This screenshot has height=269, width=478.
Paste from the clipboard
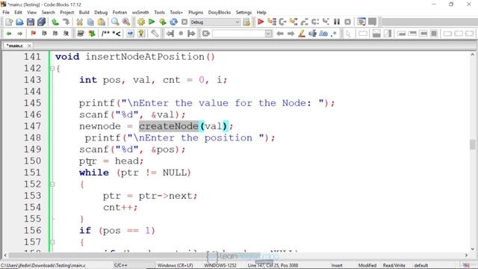[x=102, y=22]
